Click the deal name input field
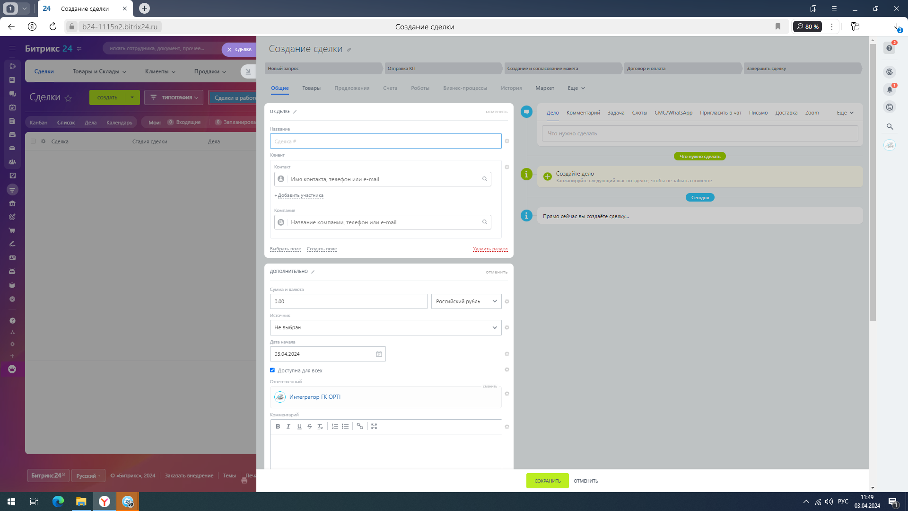This screenshot has height=511, width=908. (385, 141)
